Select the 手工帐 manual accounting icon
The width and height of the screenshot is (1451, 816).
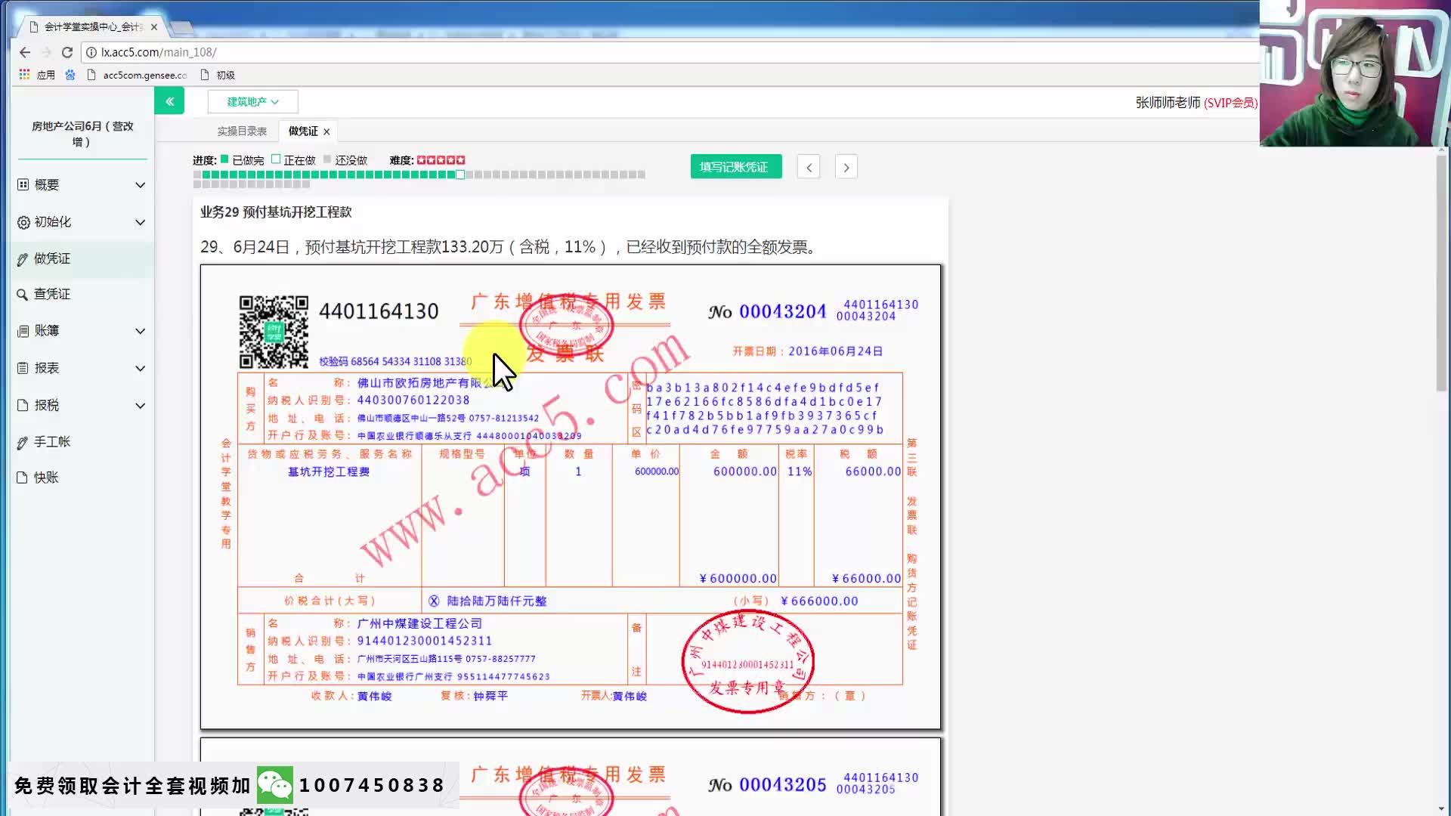pos(22,441)
